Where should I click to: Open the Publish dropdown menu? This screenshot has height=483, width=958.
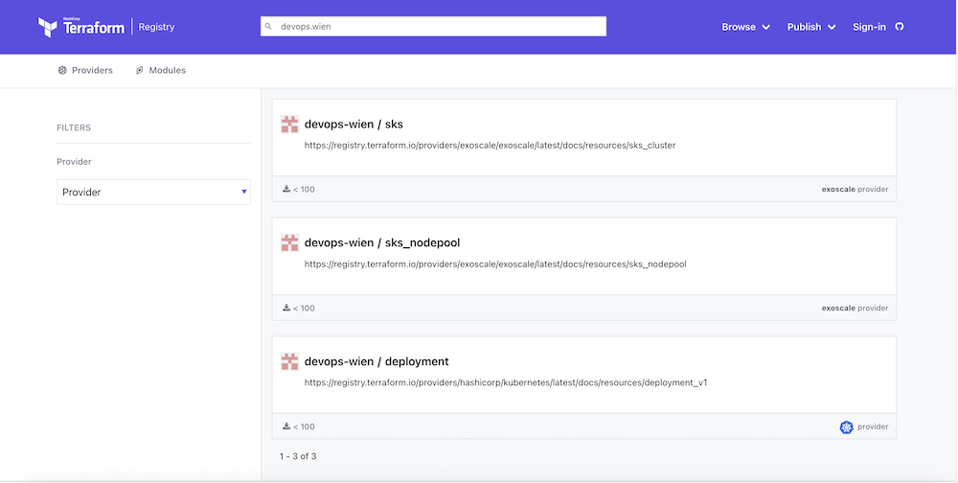(811, 27)
